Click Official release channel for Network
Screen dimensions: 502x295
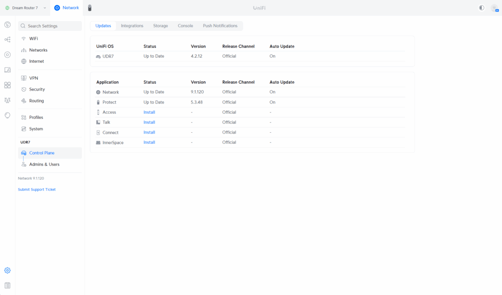tap(229, 92)
